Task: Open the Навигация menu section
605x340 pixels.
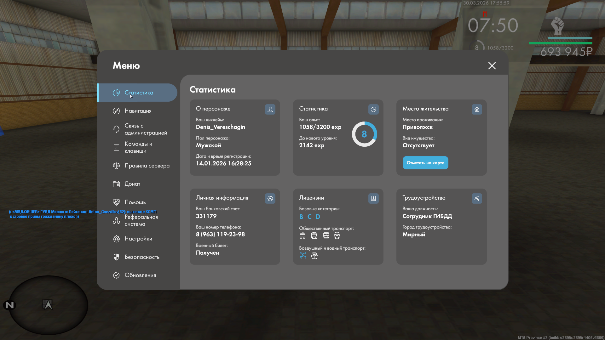Action: tap(138, 111)
